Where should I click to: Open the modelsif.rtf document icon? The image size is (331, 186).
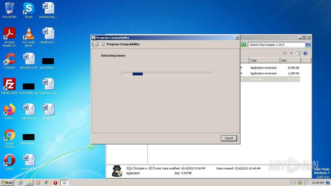coord(29,162)
